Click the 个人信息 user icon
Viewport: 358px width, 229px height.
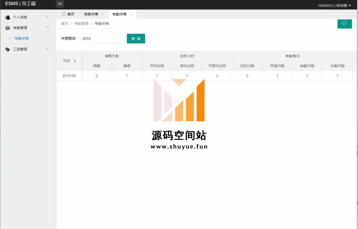(x=8, y=17)
